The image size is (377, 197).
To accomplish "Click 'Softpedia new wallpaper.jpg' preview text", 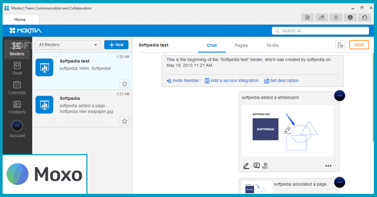I will pyautogui.click(x=86, y=111).
